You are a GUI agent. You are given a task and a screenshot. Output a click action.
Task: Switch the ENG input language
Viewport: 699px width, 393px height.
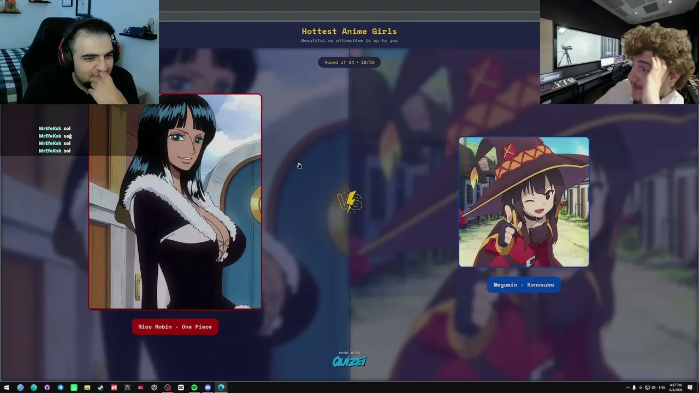(662, 388)
